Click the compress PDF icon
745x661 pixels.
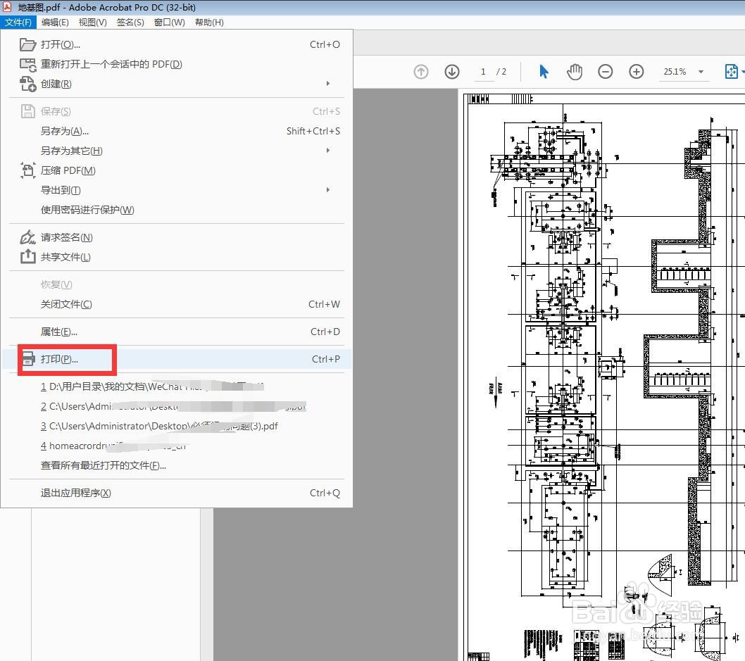point(27,170)
